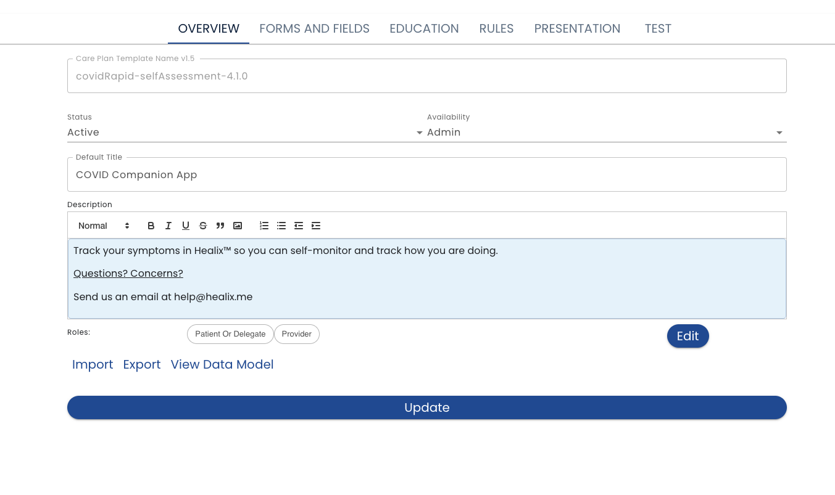Open the Availability dropdown showing Admin
This screenshot has width=835, height=495.
[607, 132]
